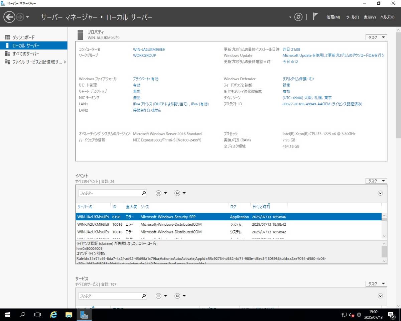The width and height of the screenshot is (401, 321).
Task: Click LAN2 接続されていません link
Action: pos(147,110)
